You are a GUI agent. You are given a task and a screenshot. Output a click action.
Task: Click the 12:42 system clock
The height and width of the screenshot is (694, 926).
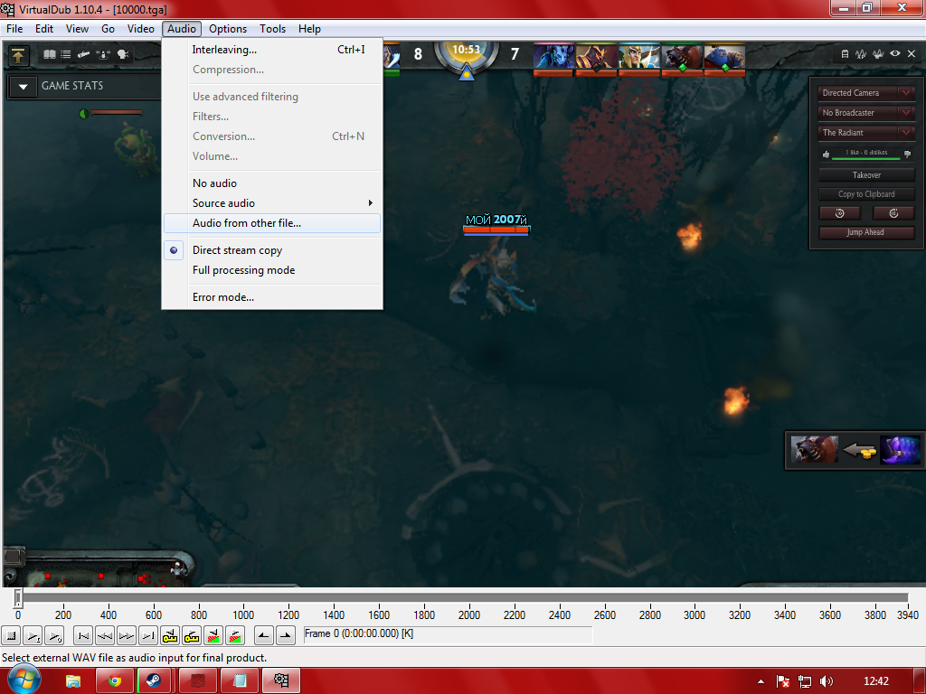(875, 681)
